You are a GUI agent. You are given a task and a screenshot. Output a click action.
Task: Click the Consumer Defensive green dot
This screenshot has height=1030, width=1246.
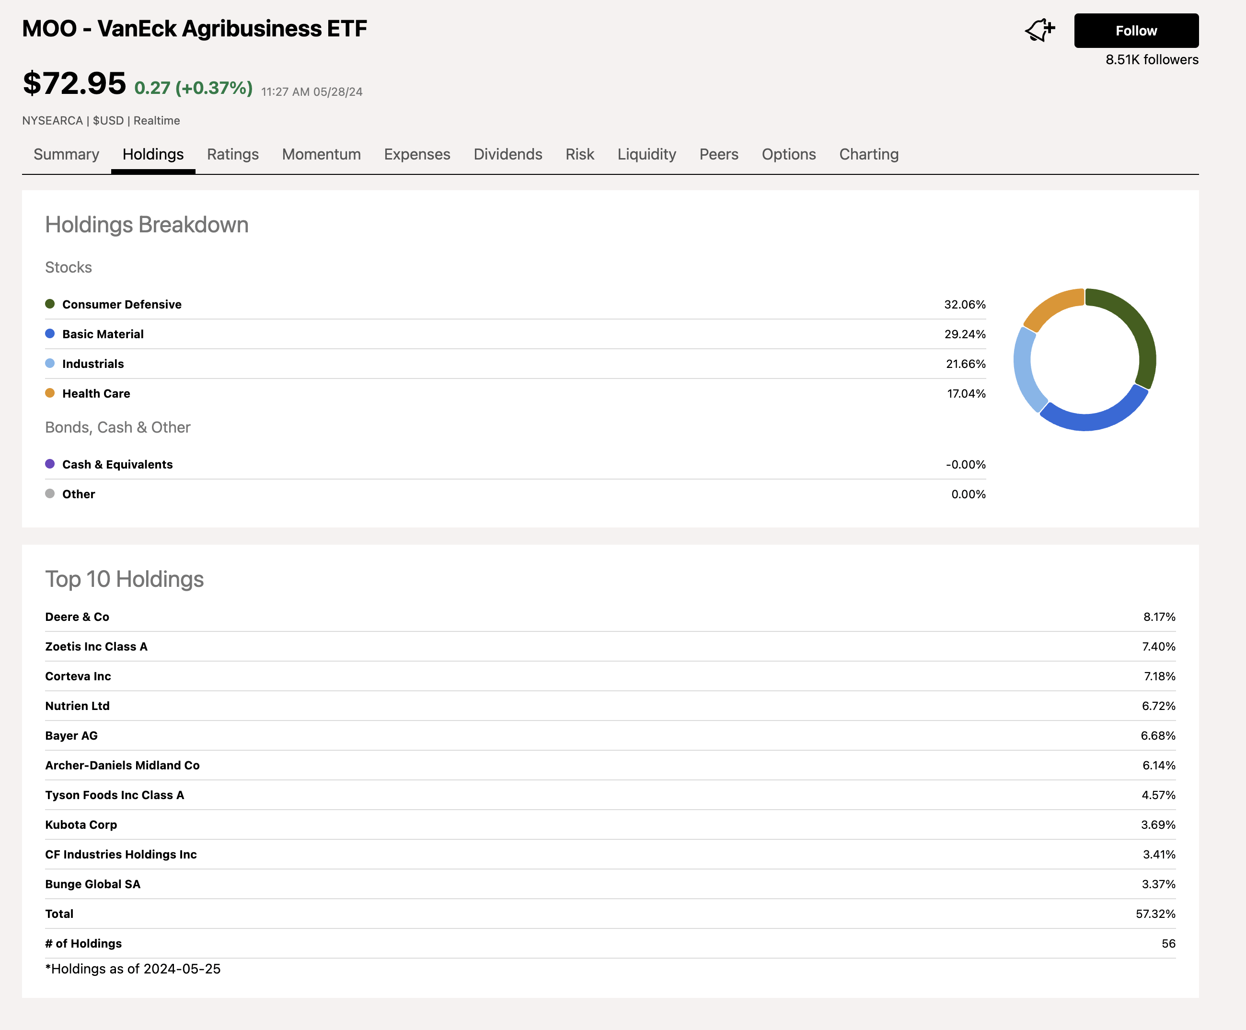50,304
